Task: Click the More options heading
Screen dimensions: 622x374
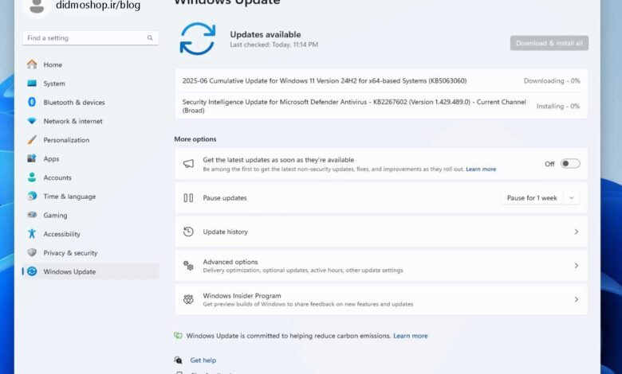Action: click(195, 139)
